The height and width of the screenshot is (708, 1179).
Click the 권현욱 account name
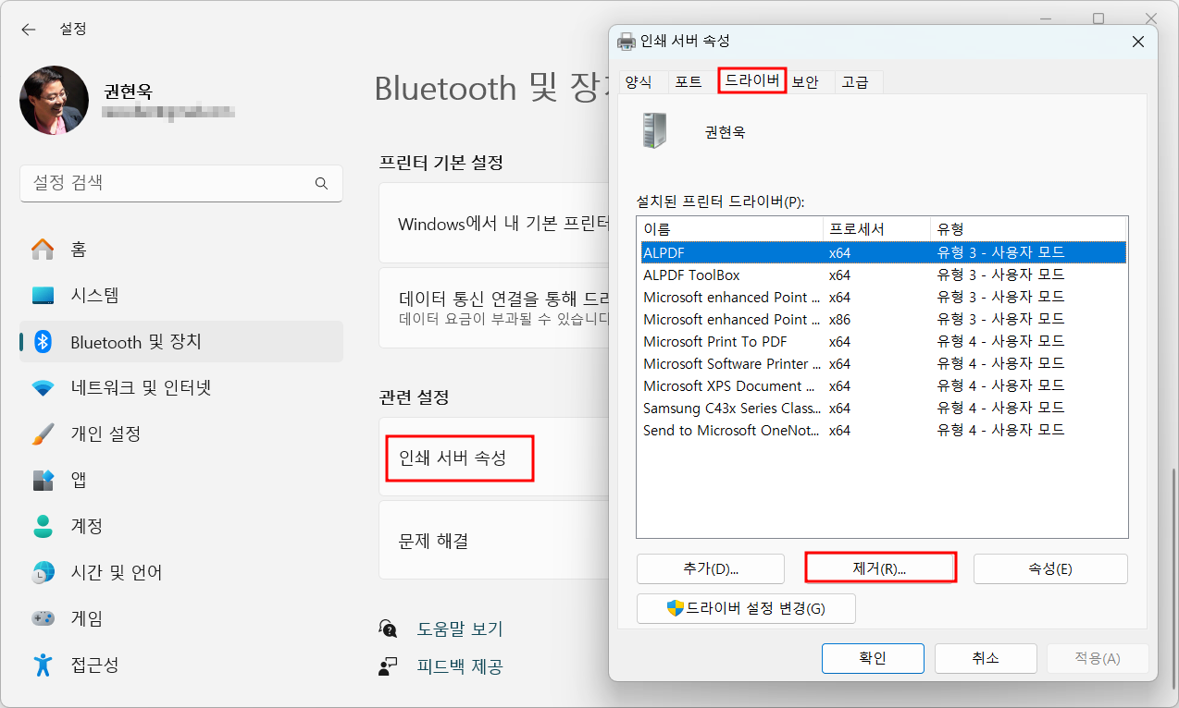pyautogui.click(x=129, y=91)
